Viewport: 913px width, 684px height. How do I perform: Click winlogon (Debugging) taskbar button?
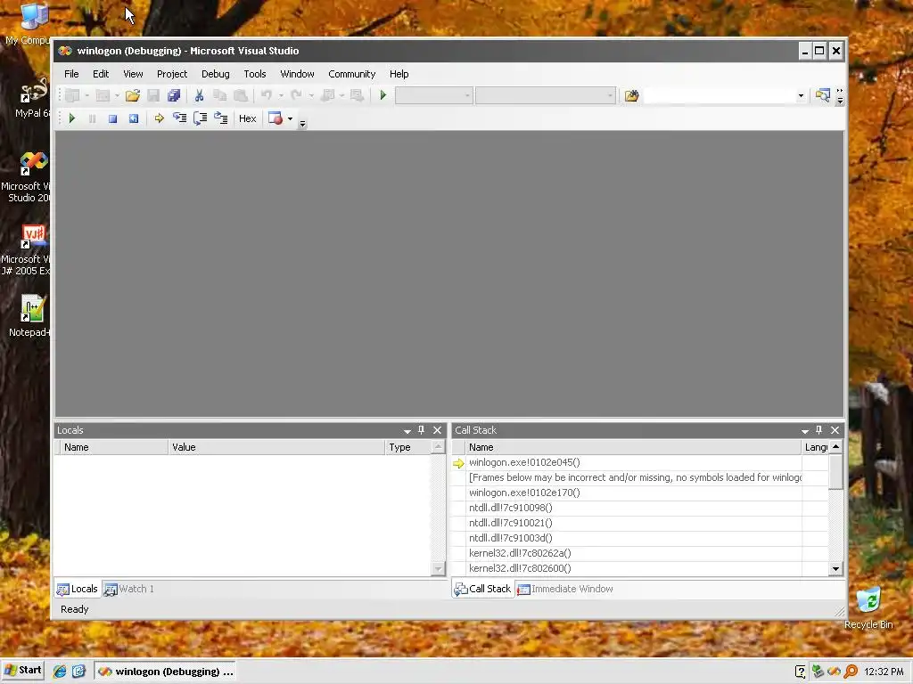(x=166, y=672)
